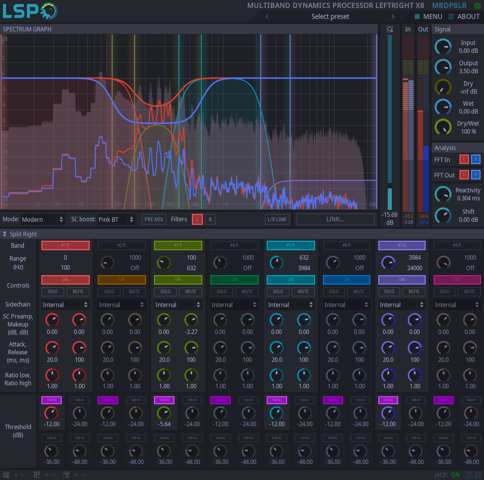Click the help question mark icon bottom right

(x=469, y=475)
